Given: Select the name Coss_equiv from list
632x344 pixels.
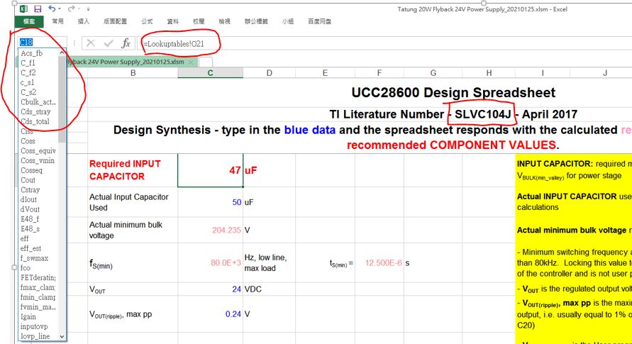Looking at the screenshot, I should pyautogui.click(x=38, y=150).
